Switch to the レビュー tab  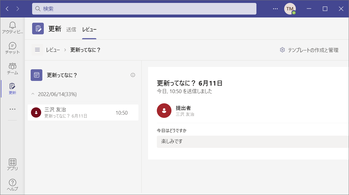89,29
